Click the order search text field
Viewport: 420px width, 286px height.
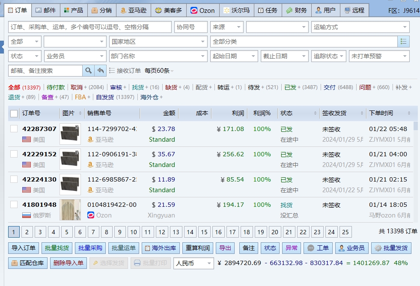[89, 27]
